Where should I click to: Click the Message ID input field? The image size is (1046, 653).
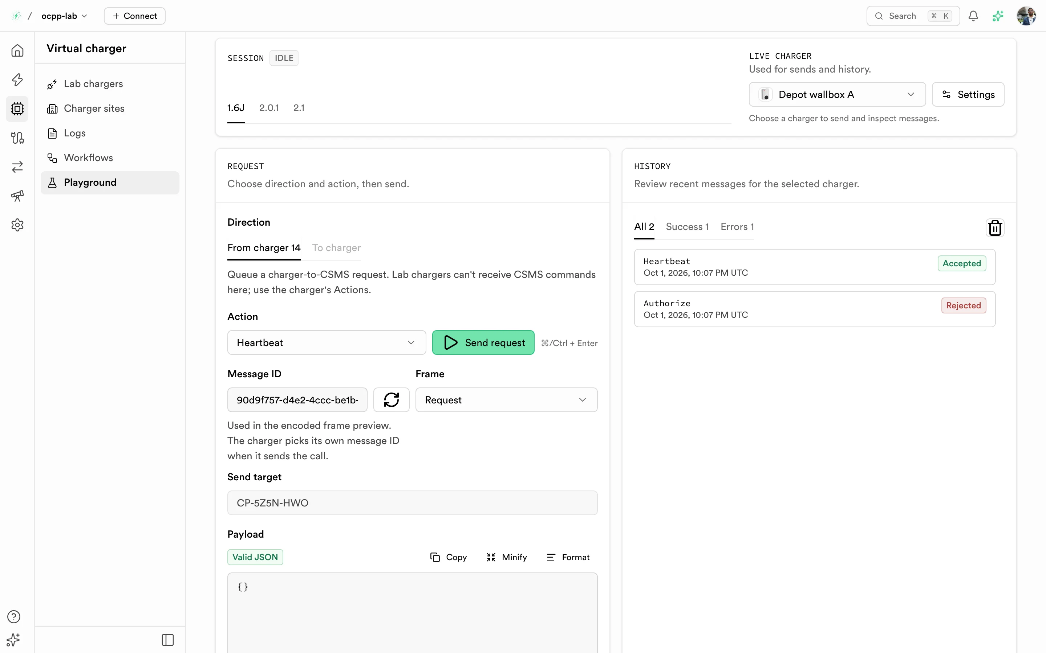coord(297,399)
